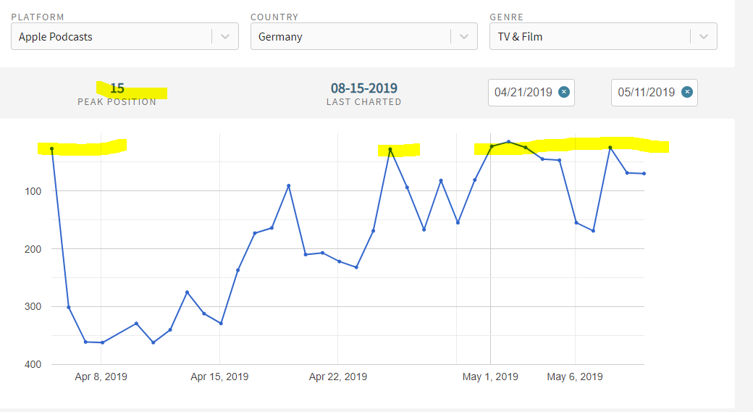This screenshot has height=412, width=753.
Task: Click the 300 y-axis label
Action: [x=33, y=306]
